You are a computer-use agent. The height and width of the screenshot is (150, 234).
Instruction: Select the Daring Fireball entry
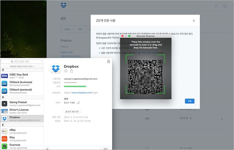[22, 104]
